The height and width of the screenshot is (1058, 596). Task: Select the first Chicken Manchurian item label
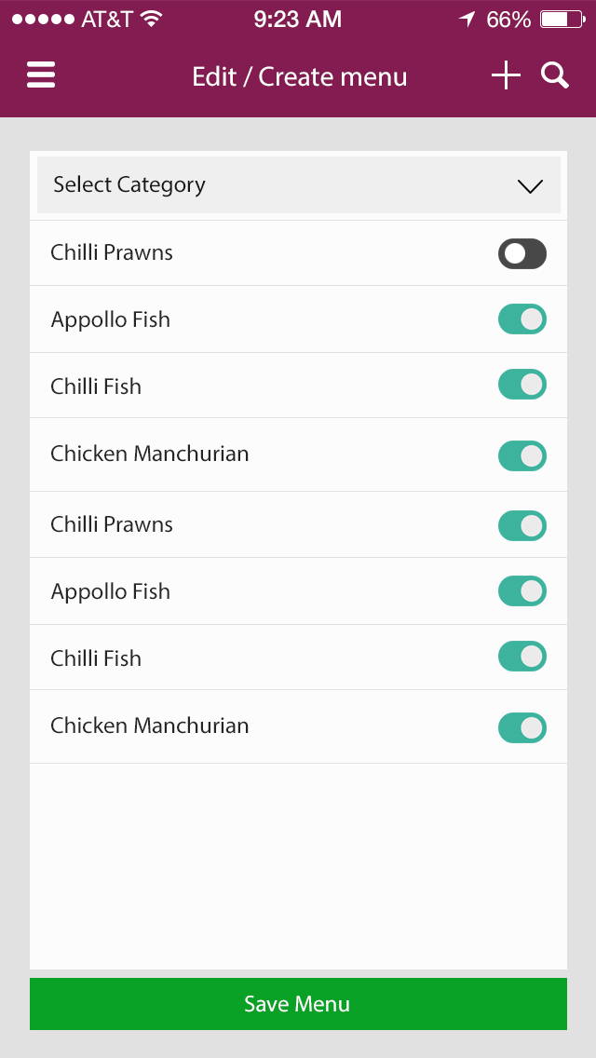(x=150, y=454)
